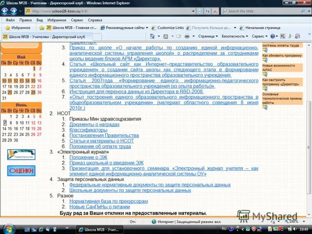
Task: Open the 'Новые СанПиНы о питании' link
Action: coord(99,207)
